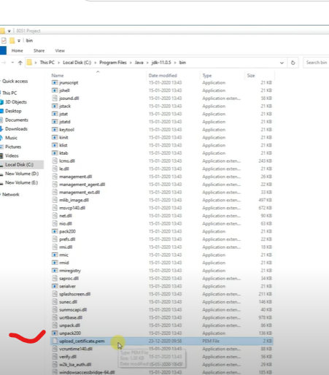The width and height of the screenshot is (329, 375).
Task: Click the Music sidebar icon
Action: [x=2, y=138]
